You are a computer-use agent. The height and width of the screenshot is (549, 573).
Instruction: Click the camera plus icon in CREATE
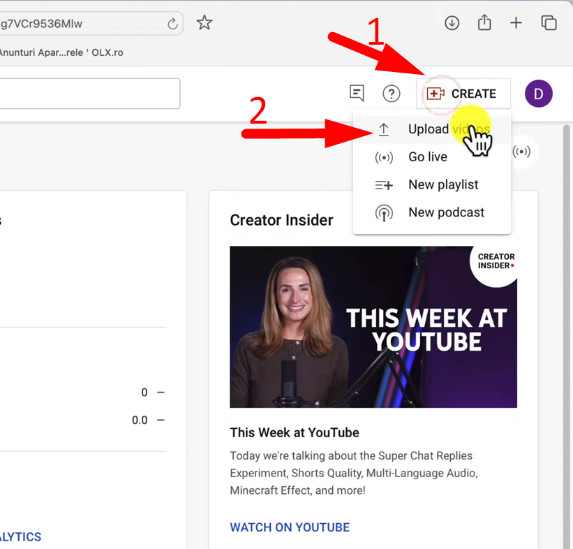click(x=436, y=94)
